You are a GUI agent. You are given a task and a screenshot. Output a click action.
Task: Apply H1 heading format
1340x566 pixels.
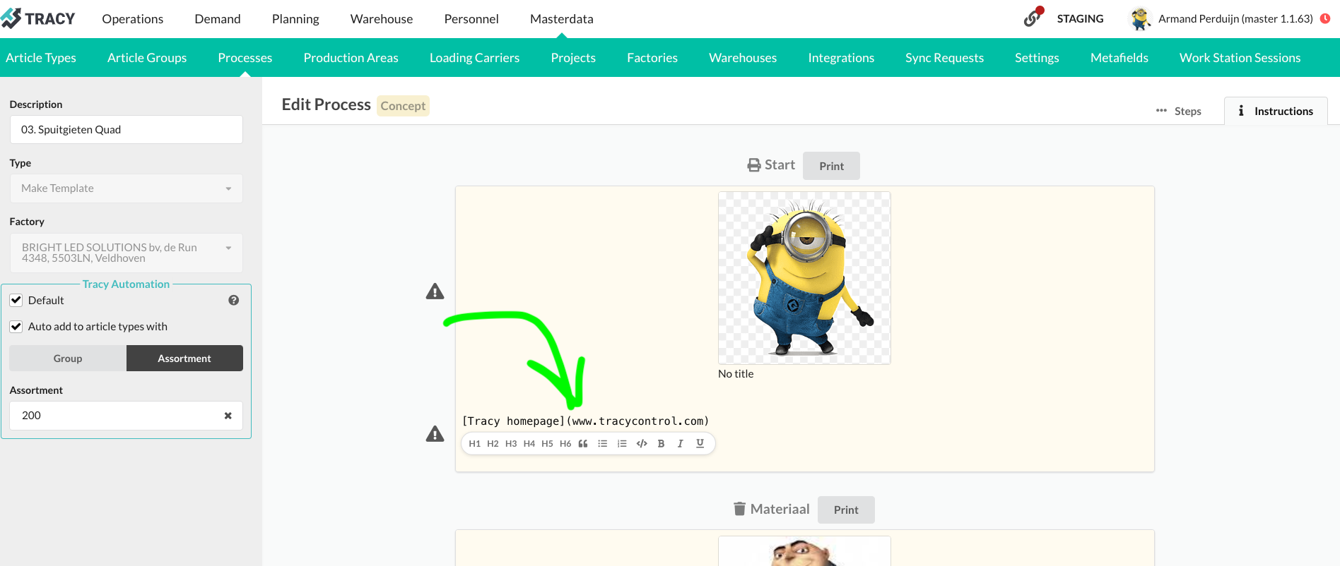[474, 444]
